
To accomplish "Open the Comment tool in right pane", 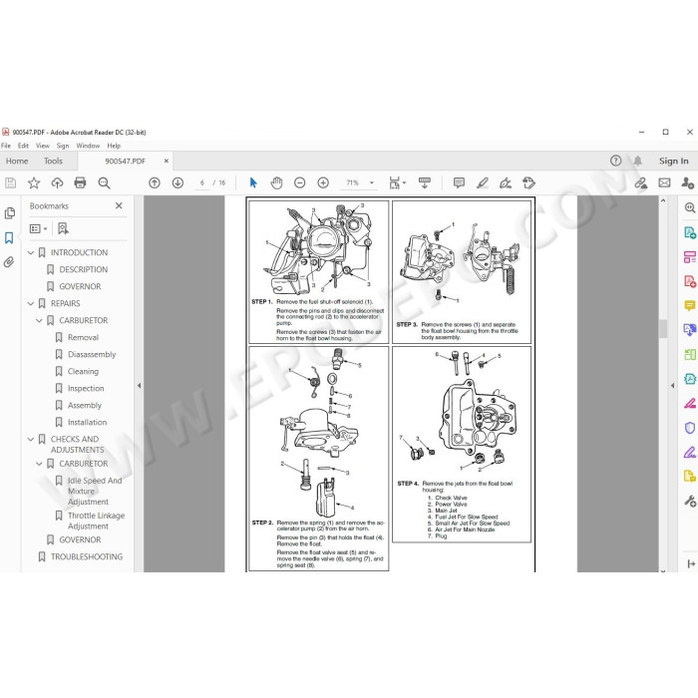I will click(690, 305).
